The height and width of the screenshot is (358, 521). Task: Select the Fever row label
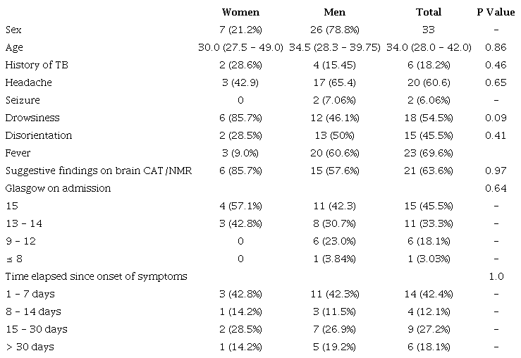[x=17, y=153]
